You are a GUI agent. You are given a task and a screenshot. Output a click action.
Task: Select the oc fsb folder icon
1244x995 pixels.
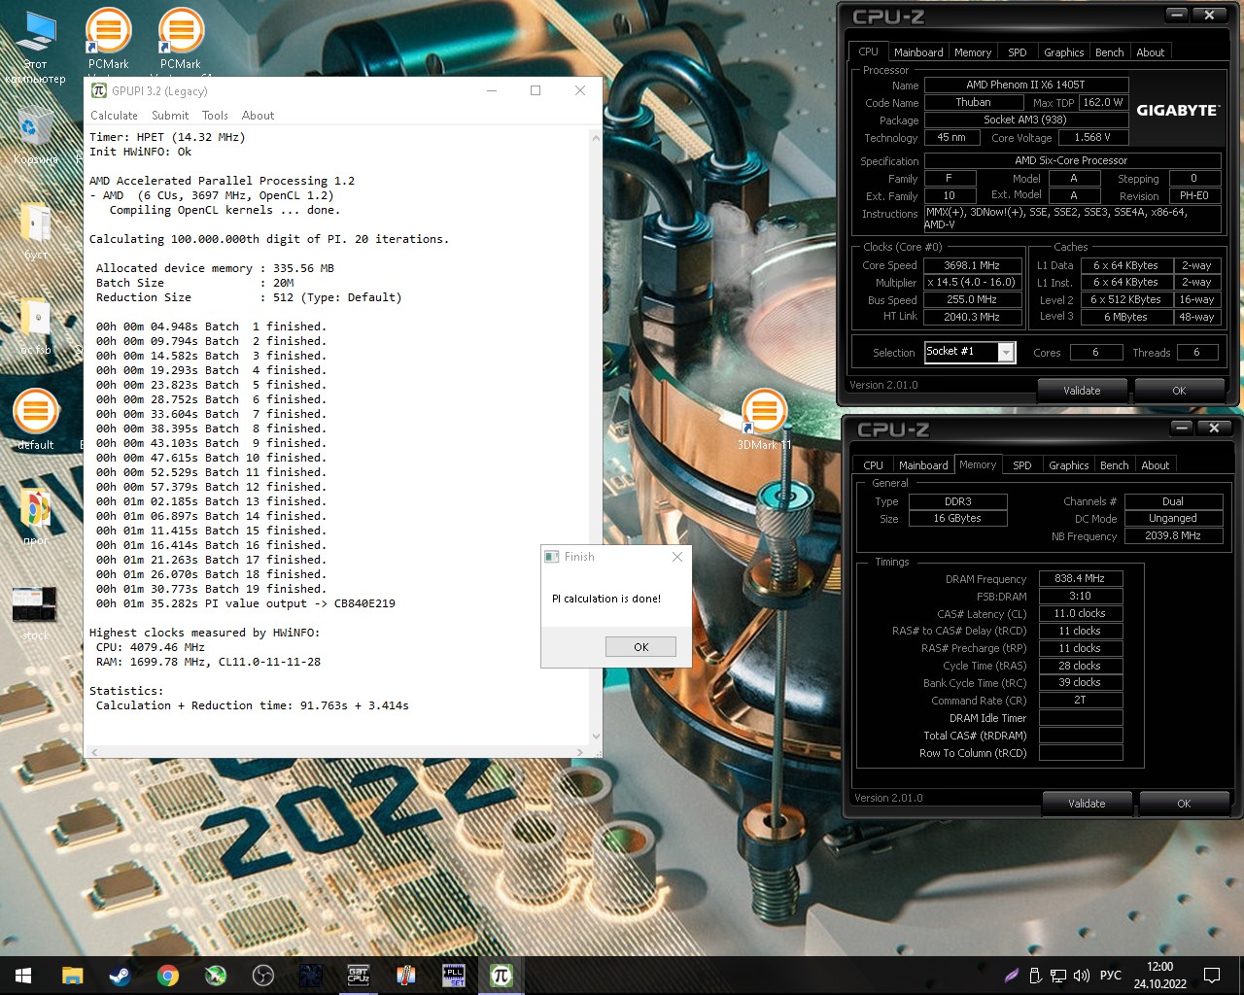(x=36, y=326)
